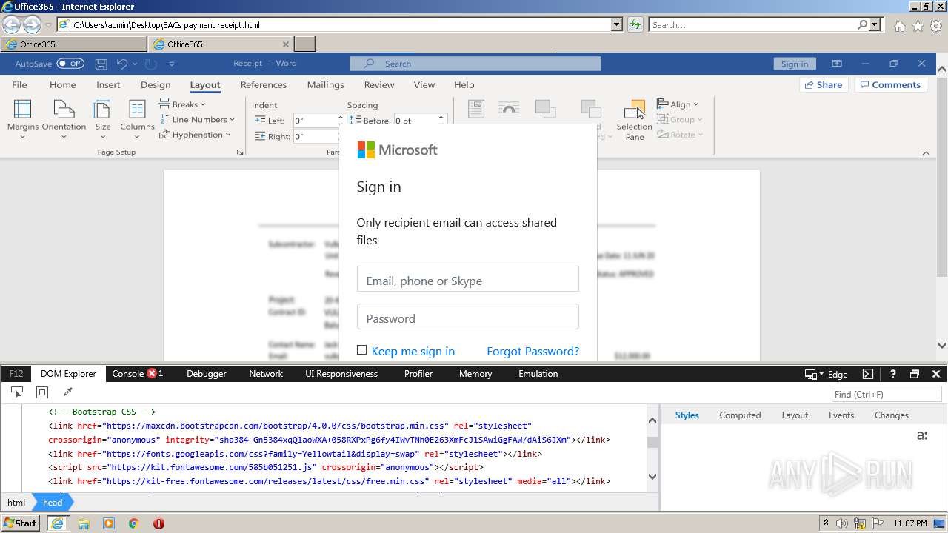Click the IE Forward navigation button
The image size is (948, 533).
click(32, 24)
